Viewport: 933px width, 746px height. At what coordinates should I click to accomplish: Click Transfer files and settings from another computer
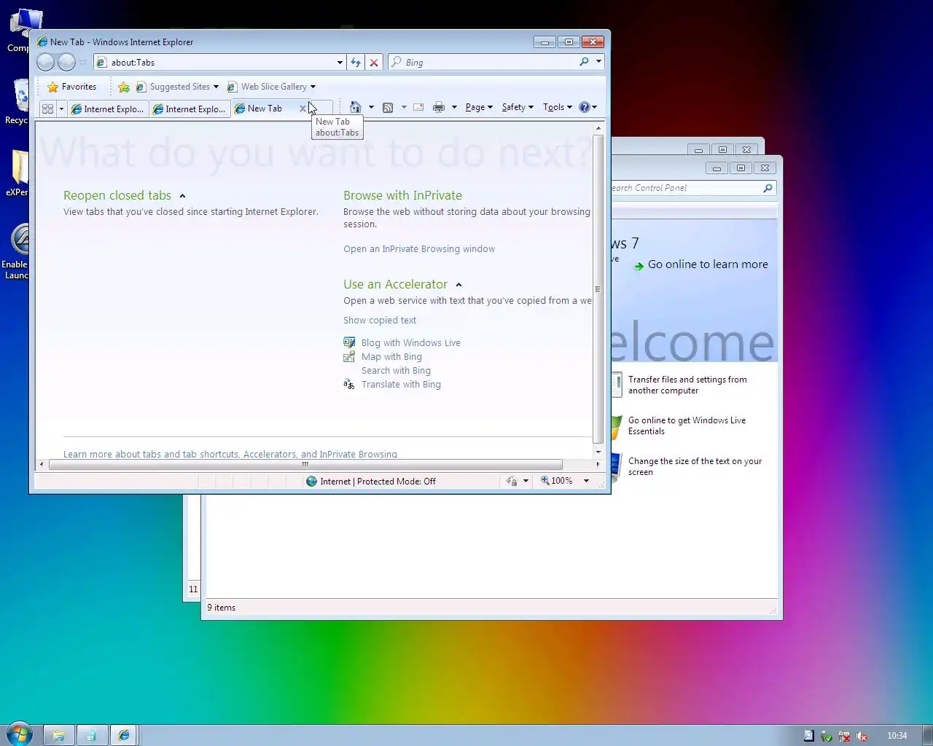tap(687, 385)
